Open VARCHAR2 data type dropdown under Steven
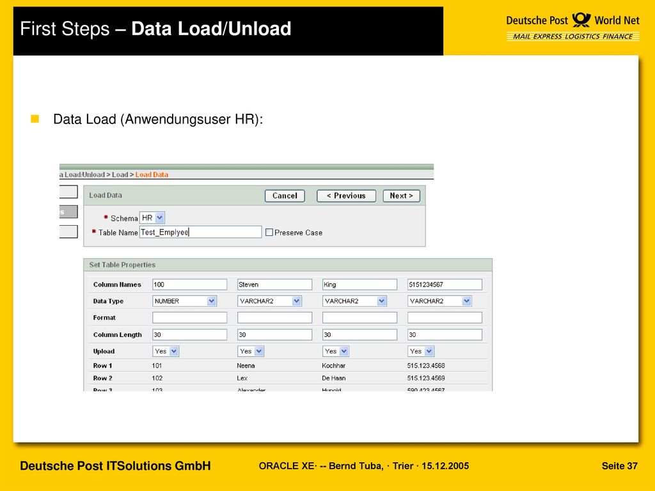The height and width of the screenshot is (491, 655). [x=269, y=301]
